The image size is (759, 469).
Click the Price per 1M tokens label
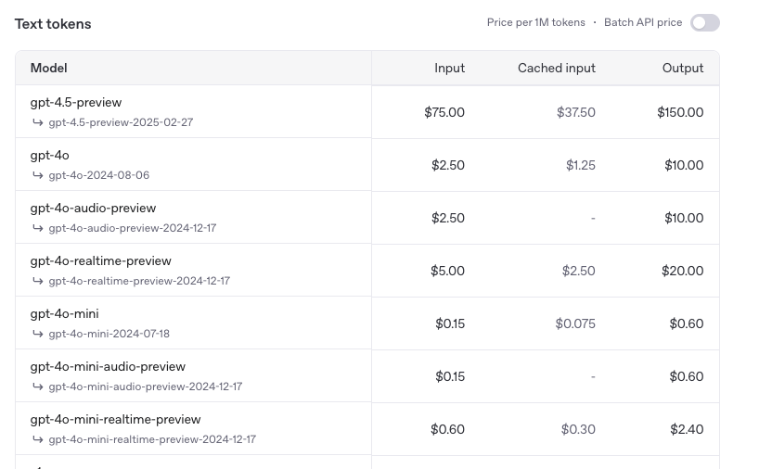click(x=535, y=22)
